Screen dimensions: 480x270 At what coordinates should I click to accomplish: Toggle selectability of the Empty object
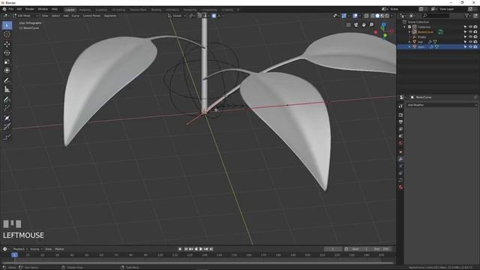(x=465, y=37)
